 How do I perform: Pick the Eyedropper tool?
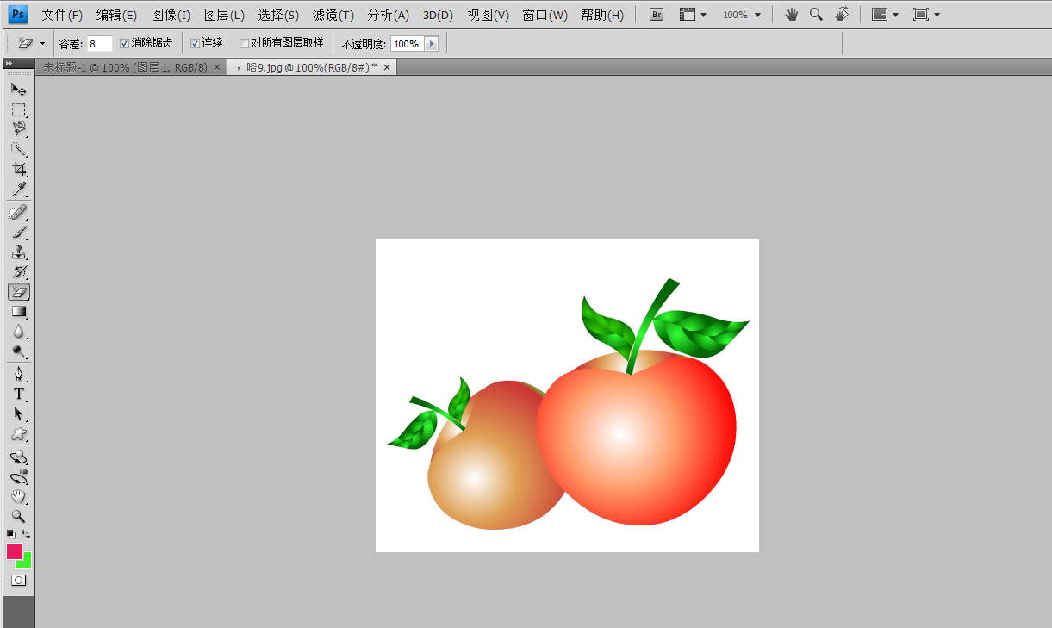[18, 190]
